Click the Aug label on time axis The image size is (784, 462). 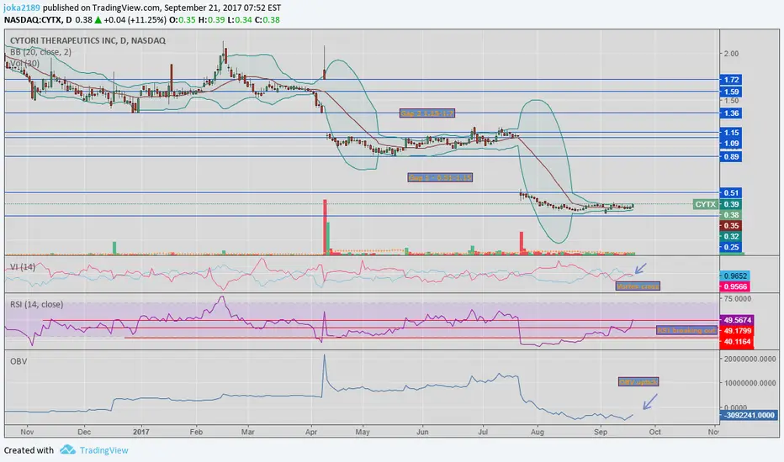point(538,432)
